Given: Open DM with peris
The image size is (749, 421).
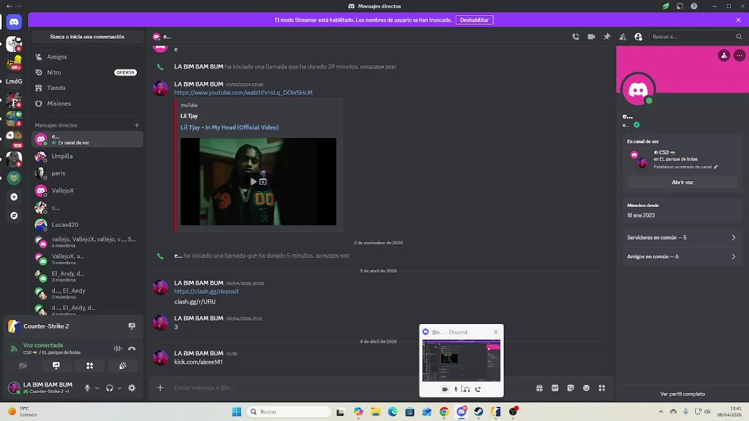Looking at the screenshot, I should (x=88, y=173).
